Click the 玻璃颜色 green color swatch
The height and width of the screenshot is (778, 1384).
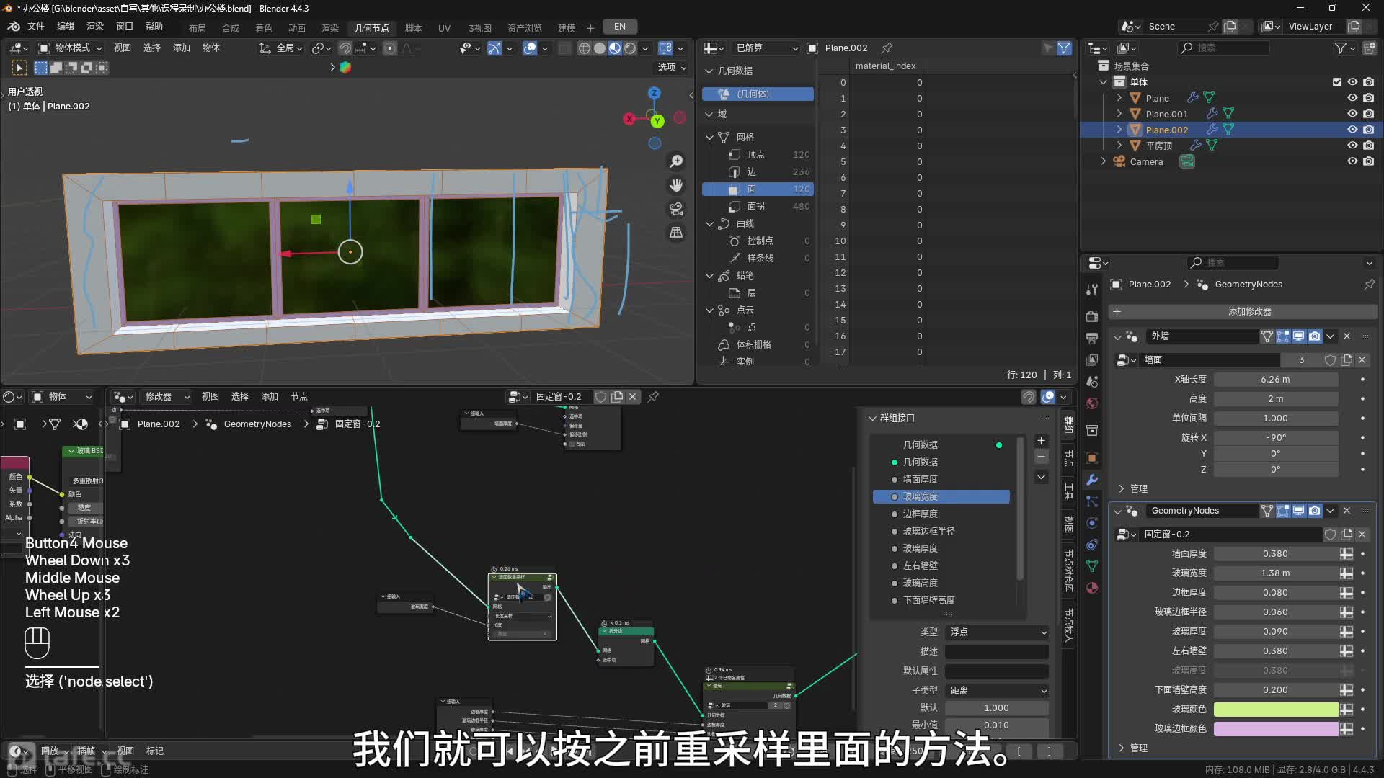[x=1276, y=710]
